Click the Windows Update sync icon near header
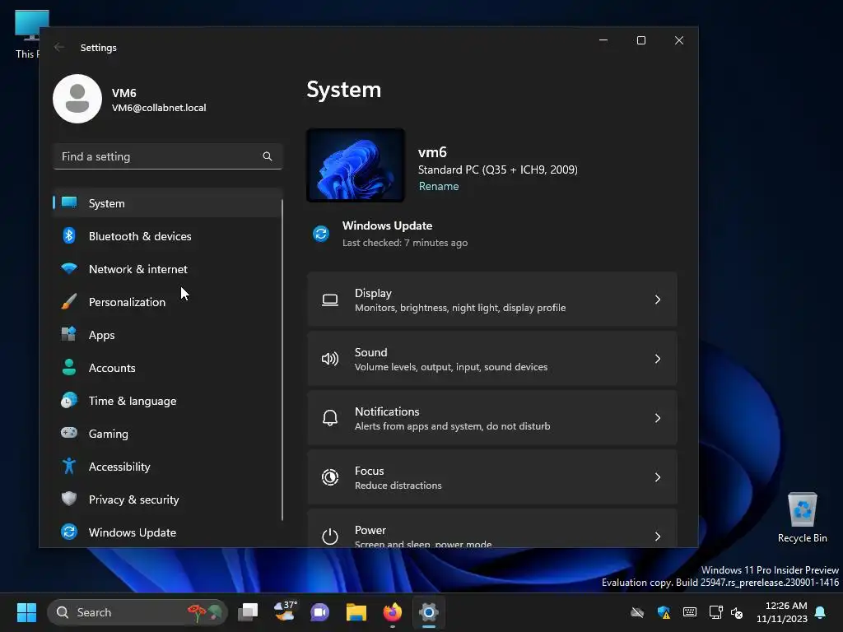 pyautogui.click(x=321, y=234)
